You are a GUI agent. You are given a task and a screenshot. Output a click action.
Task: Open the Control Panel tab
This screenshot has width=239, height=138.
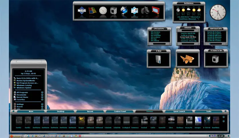pyautogui.click(x=120, y=111)
